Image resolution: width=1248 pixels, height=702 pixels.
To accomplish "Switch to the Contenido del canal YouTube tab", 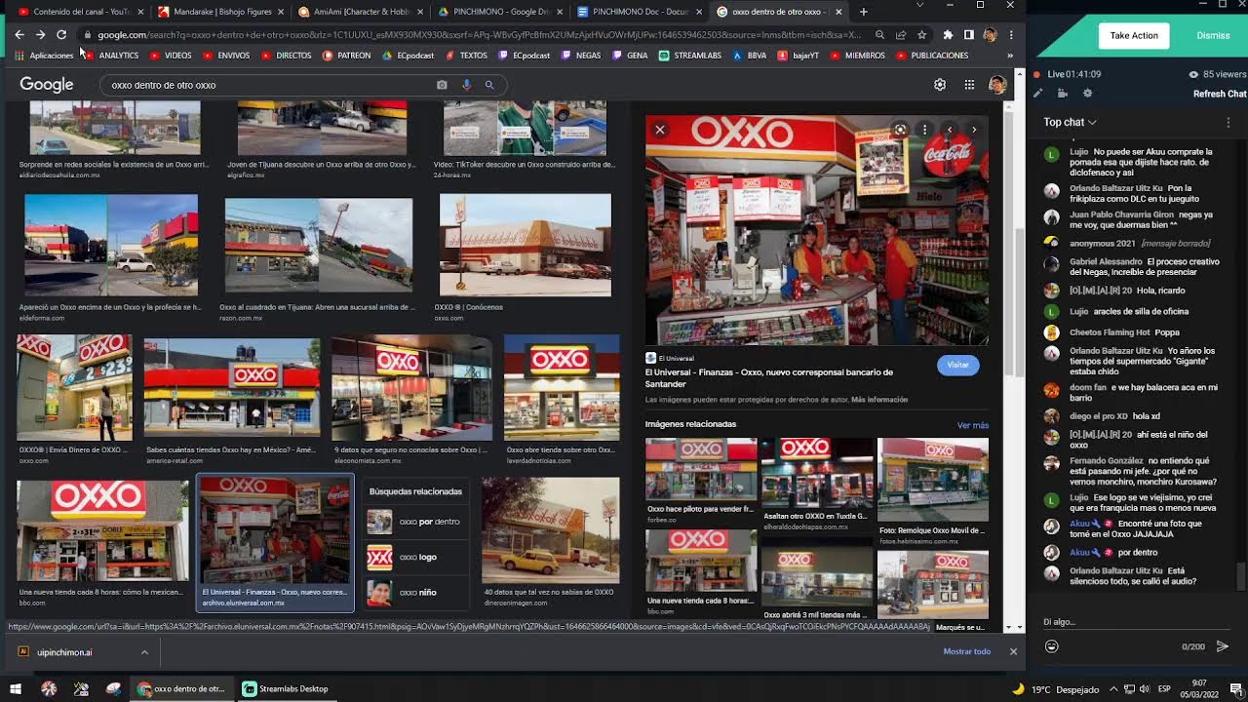I will [x=80, y=12].
